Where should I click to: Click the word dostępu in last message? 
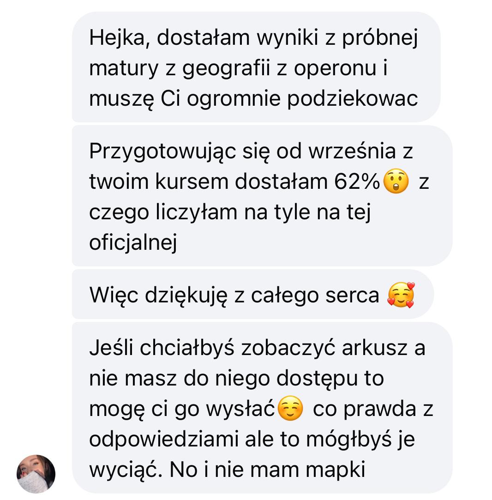point(317,379)
